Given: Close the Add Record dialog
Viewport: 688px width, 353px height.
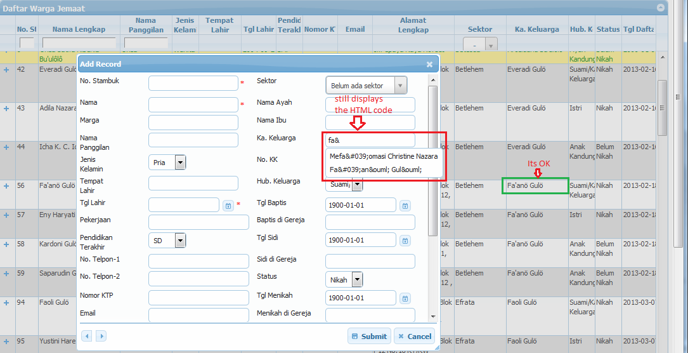Looking at the screenshot, I should 429,64.
